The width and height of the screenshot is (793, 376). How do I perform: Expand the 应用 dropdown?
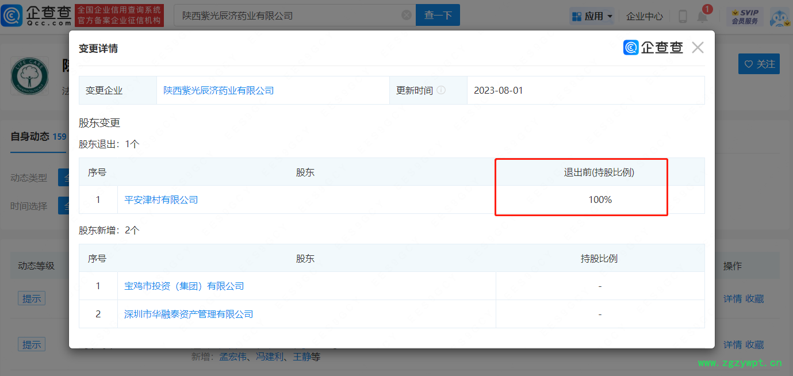click(x=592, y=16)
